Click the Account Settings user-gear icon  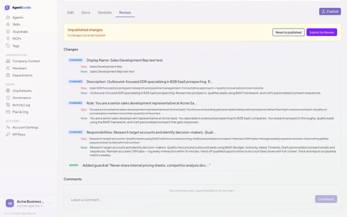pyautogui.click(x=8, y=127)
